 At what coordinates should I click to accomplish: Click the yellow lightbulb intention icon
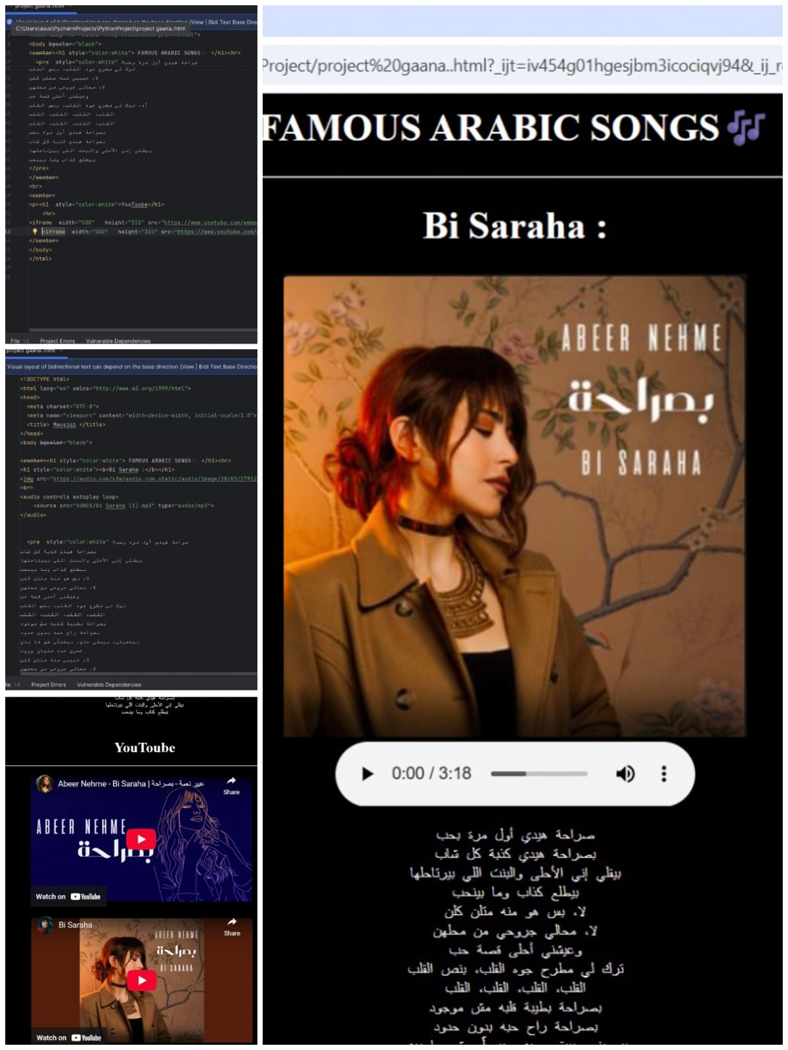pos(35,232)
